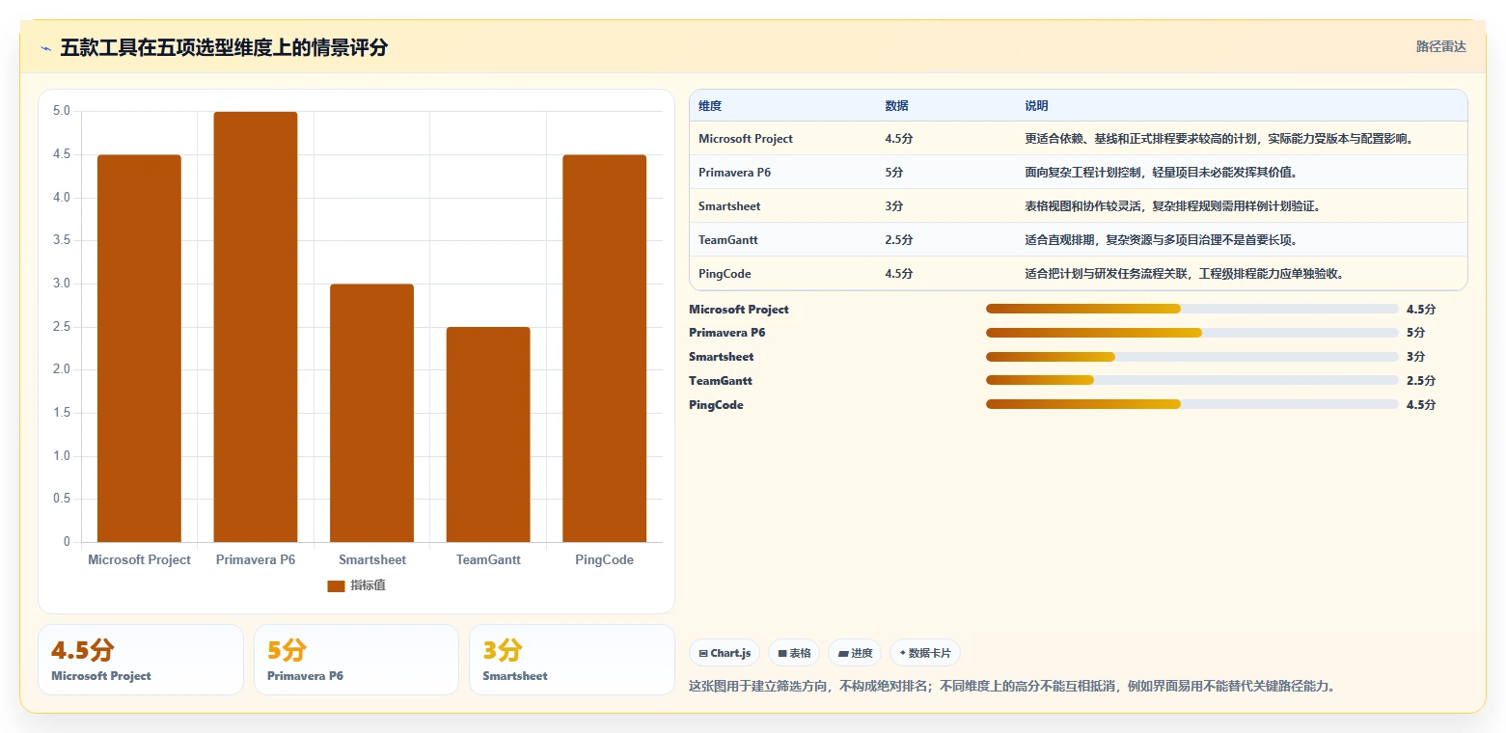
Task: Click the Microsoft Project bar in the chart
Action: [x=139, y=348]
